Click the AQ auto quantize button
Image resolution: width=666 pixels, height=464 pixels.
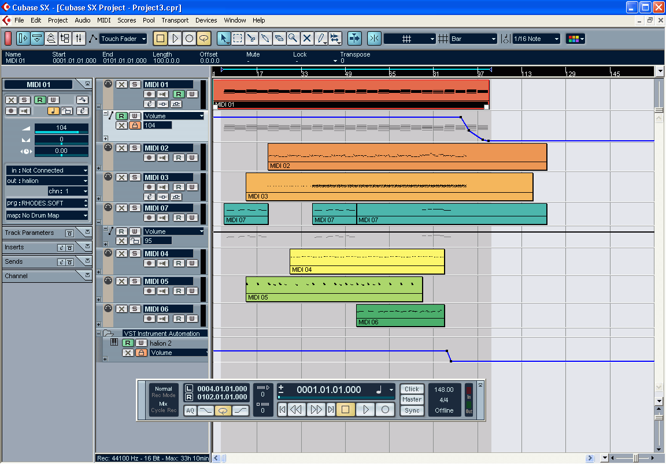pos(190,410)
